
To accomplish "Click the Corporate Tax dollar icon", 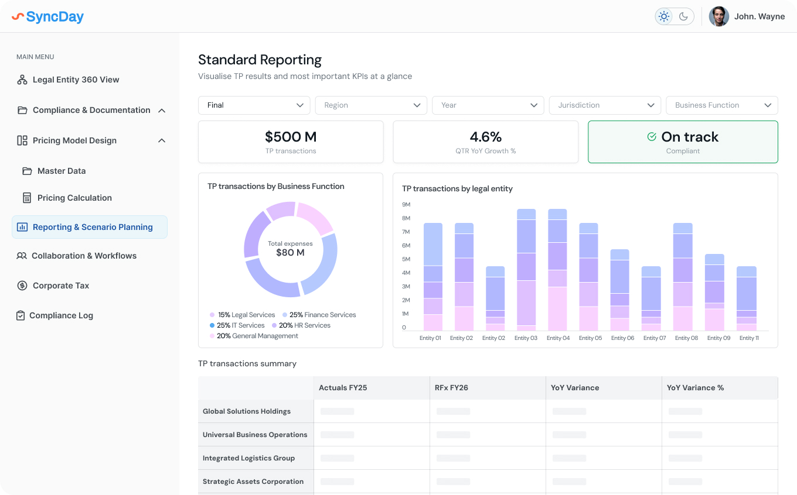I will [x=22, y=286].
